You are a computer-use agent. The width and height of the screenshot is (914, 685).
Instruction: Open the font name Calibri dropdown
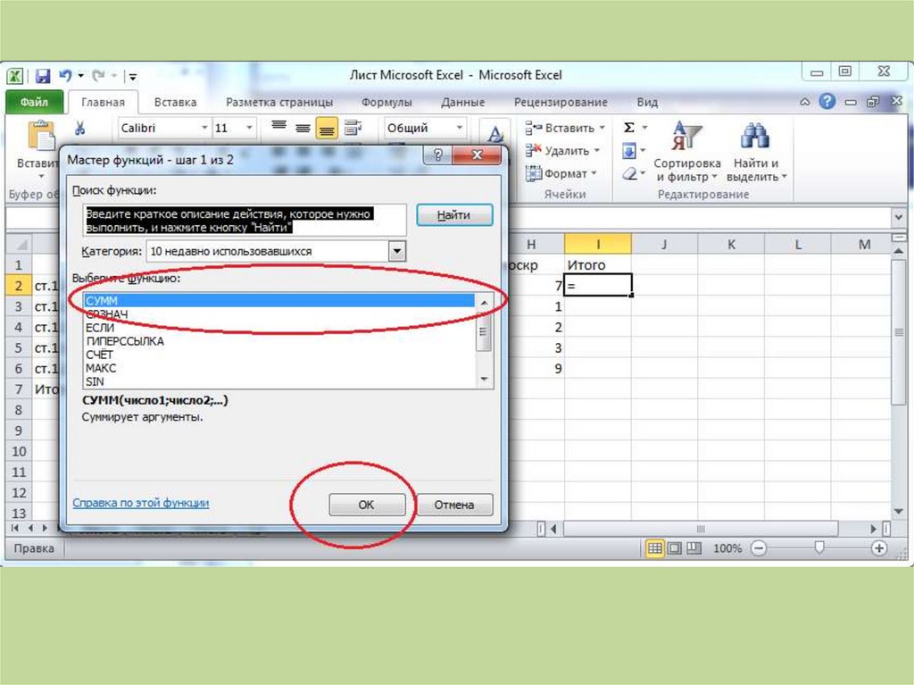pos(204,128)
